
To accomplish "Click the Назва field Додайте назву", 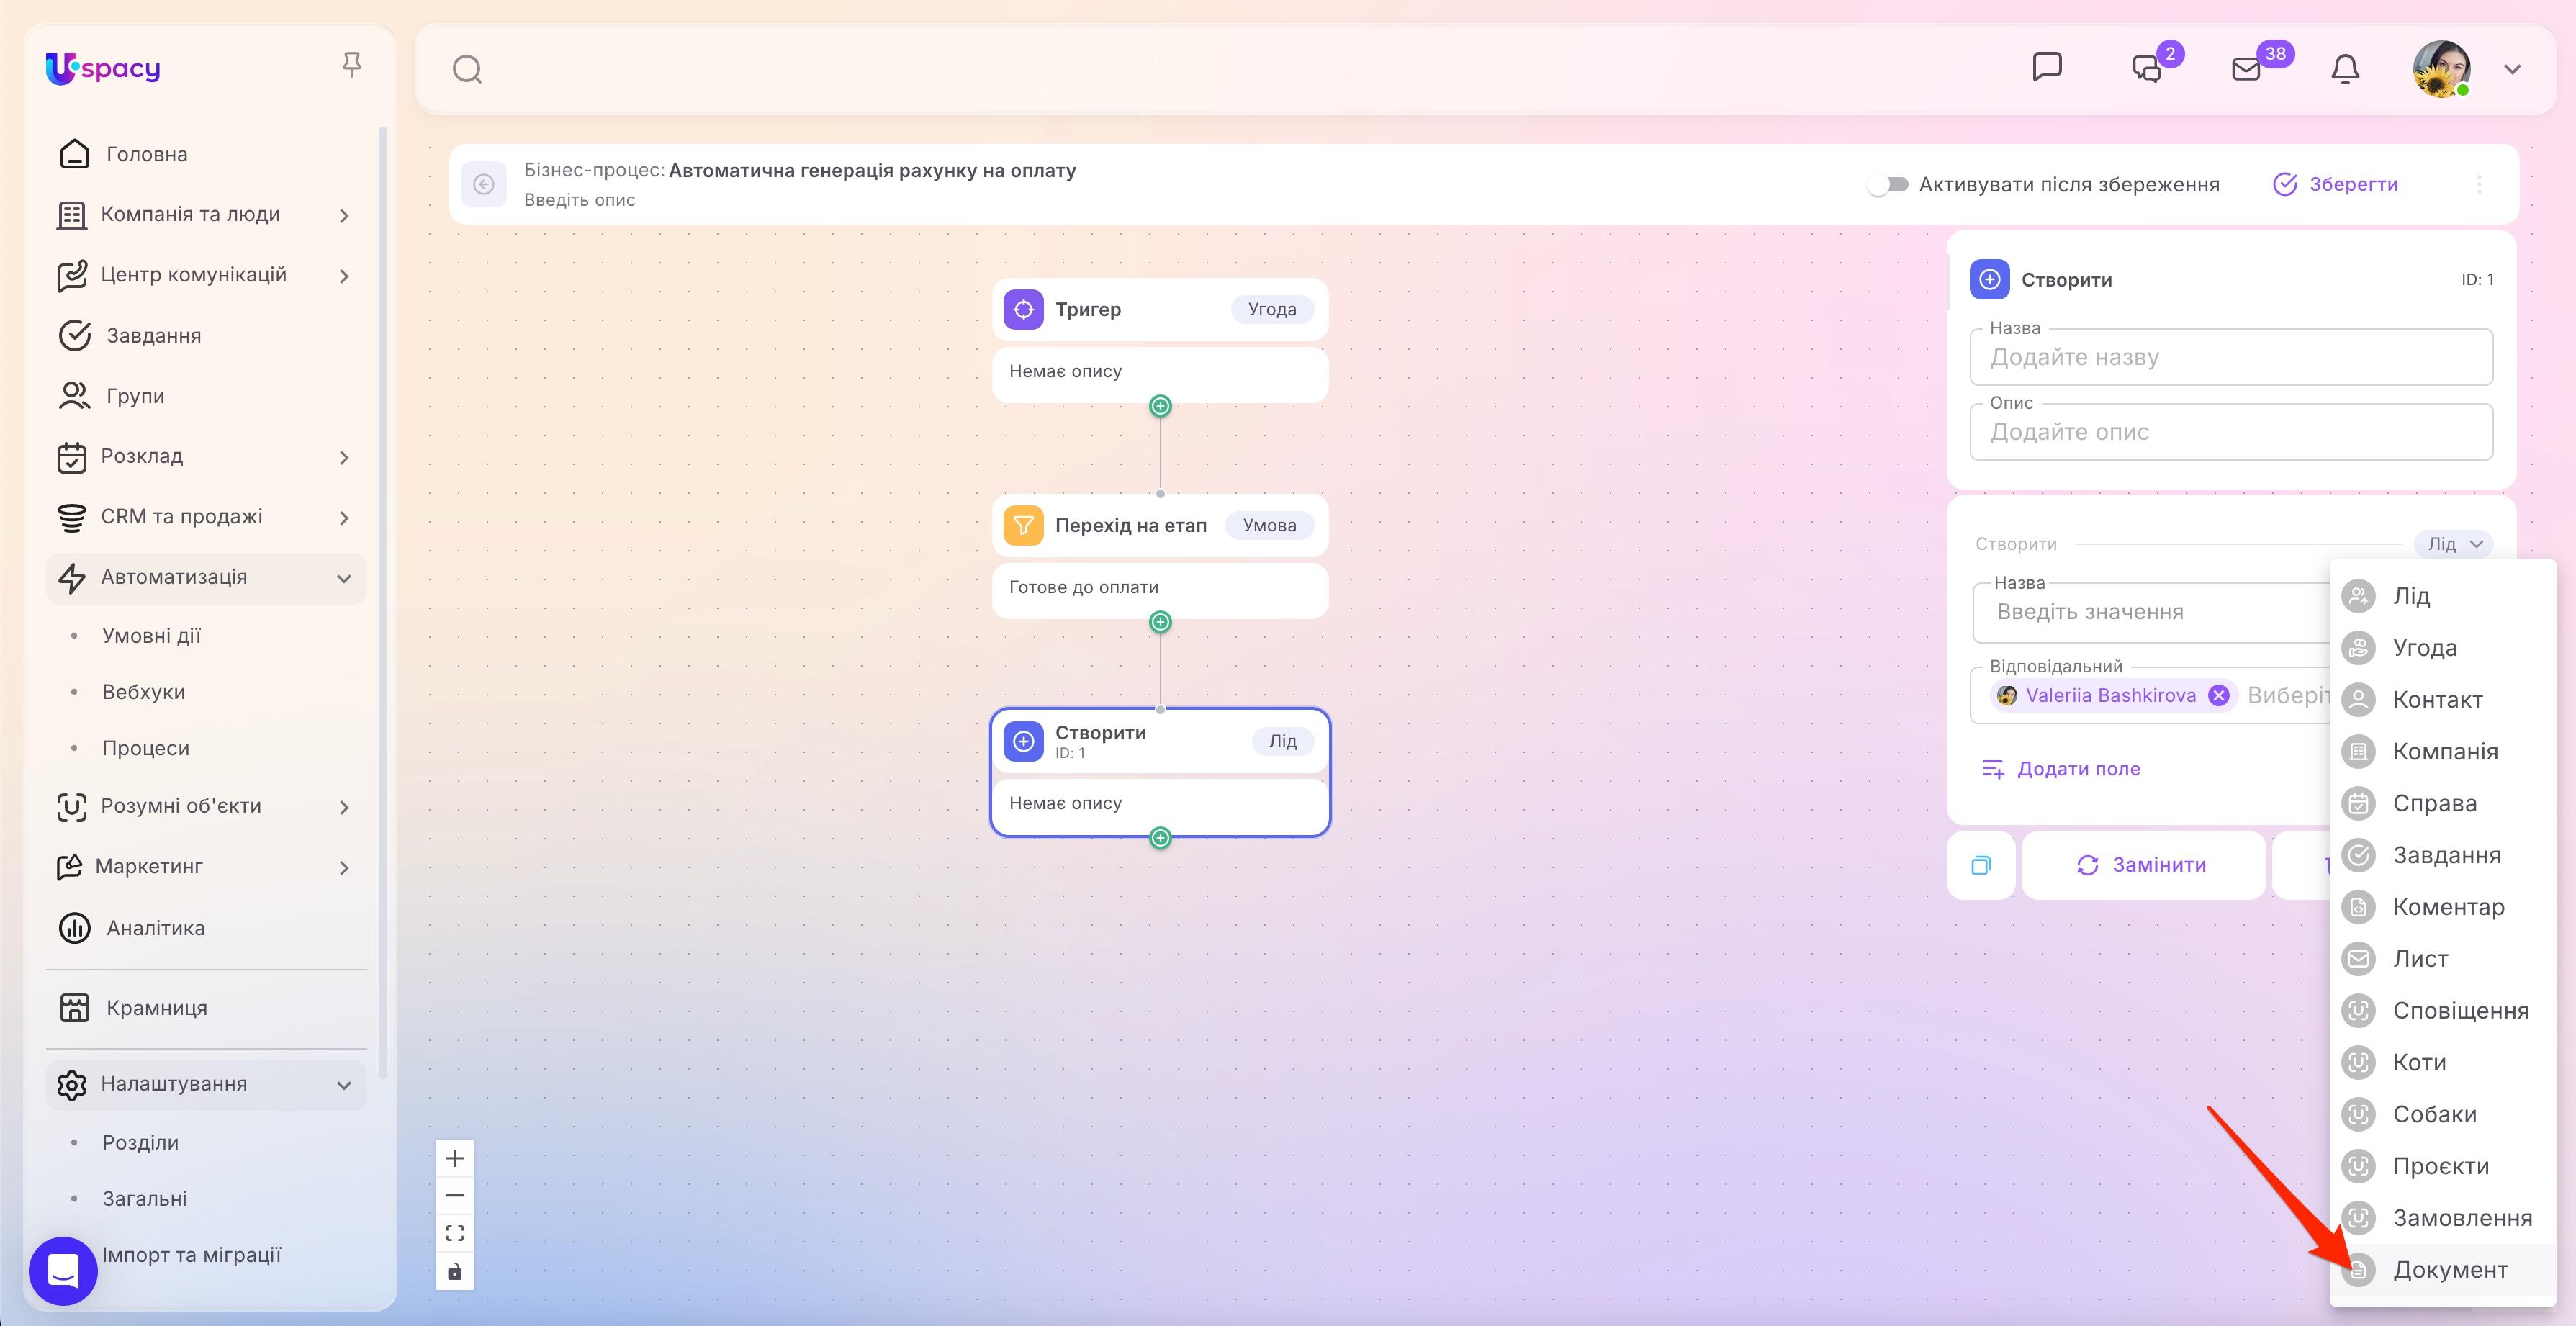I will pyautogui.click(x=2231, y=357).
